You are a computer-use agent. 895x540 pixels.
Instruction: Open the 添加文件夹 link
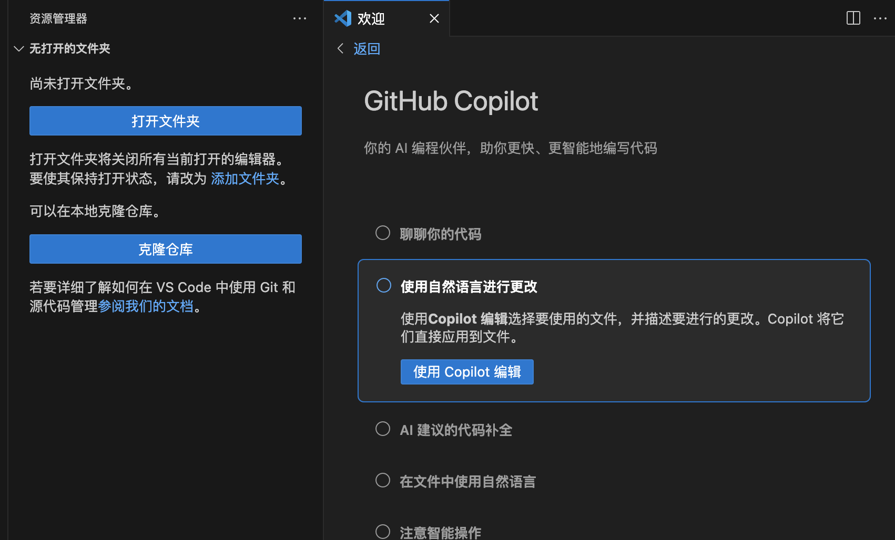click(x=245, y=179)
